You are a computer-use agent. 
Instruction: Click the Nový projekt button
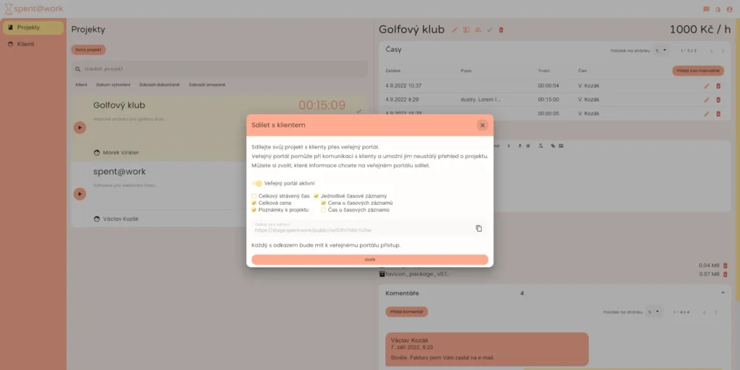88,50
